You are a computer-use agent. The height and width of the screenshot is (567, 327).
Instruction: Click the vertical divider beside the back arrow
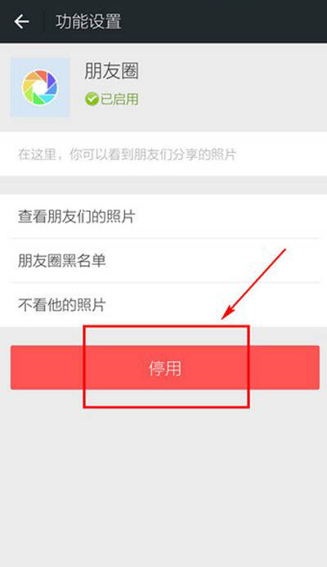[43, 22]
